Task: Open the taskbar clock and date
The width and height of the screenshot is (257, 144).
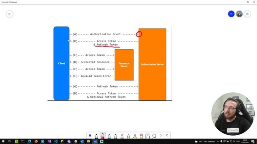Action: coord(245,141)
